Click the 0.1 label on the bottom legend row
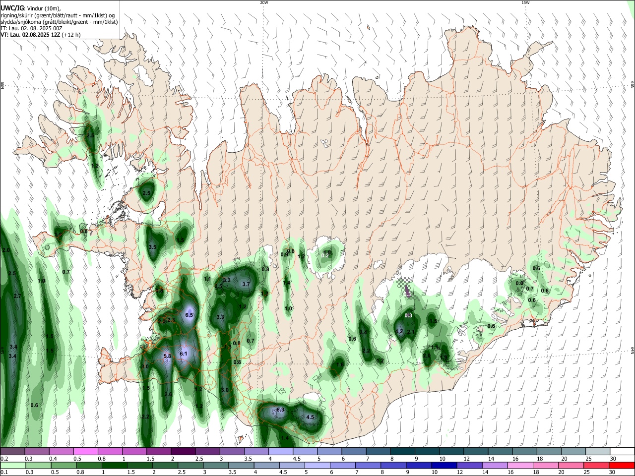635x476 pixels. click(4, 472)
